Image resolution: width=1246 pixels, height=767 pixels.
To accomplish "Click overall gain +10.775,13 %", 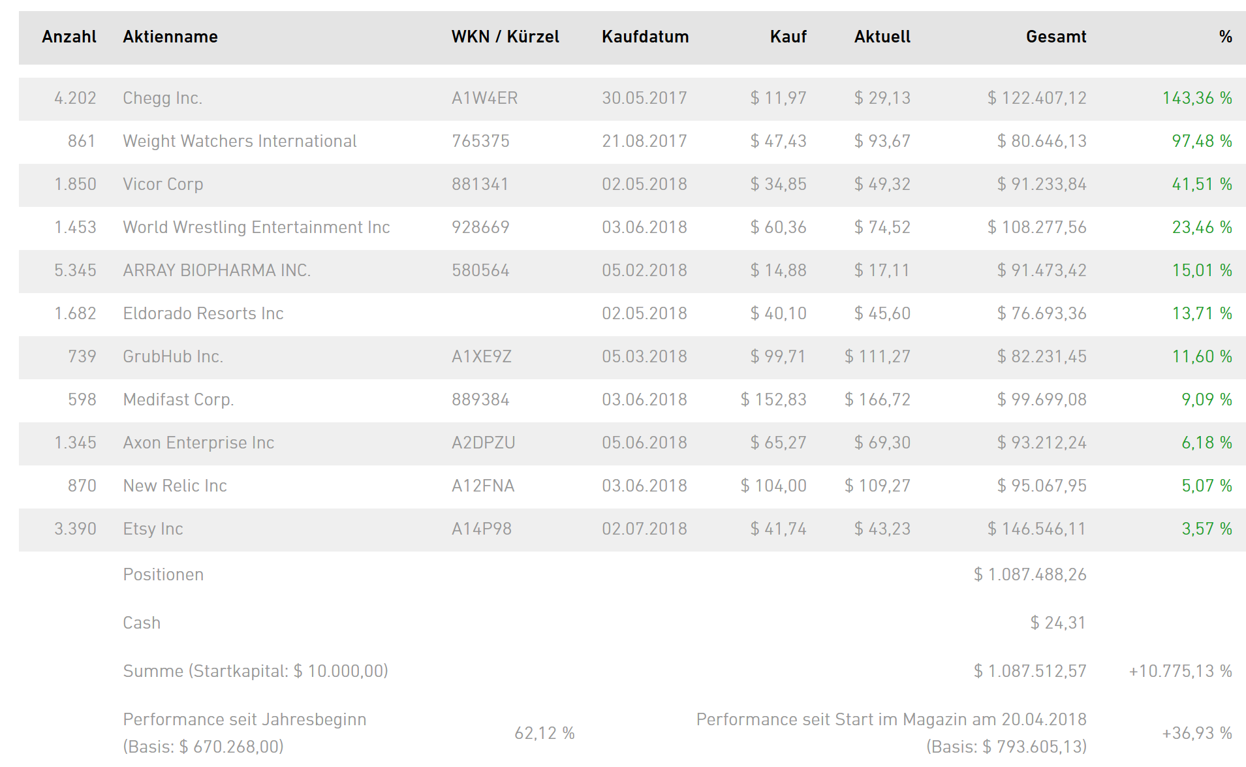I will (x=1180, y=671).
